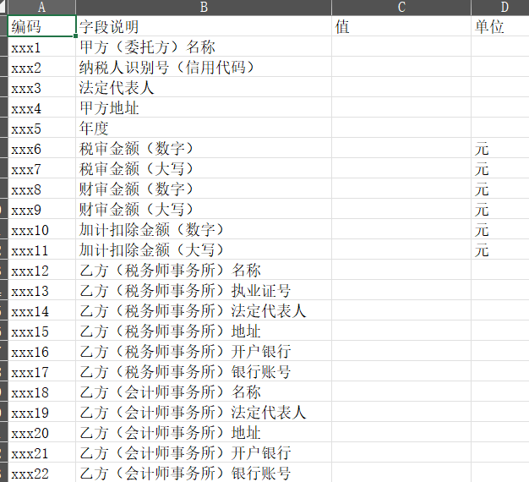This screenshot has height=482, width=529.
Task: Select cell 乙方（税务师事务所）银行账号
Action: (x=204, y=370)
